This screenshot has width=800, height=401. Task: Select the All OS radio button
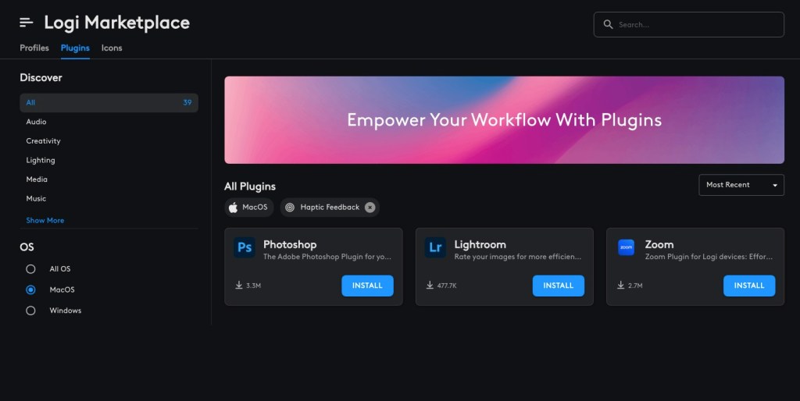30,269
